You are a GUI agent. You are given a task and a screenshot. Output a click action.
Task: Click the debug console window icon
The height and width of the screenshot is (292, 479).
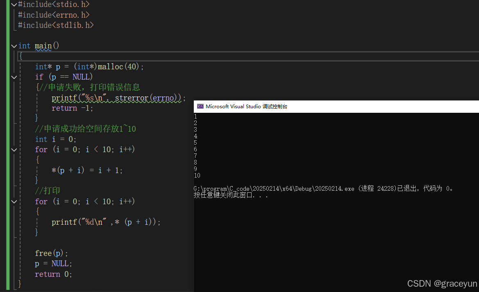(x=200, y=106)
